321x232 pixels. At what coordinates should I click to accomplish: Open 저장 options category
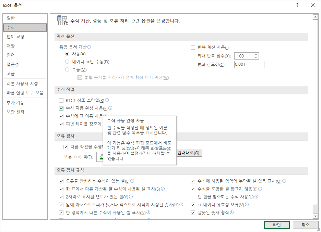click(25, 46)
